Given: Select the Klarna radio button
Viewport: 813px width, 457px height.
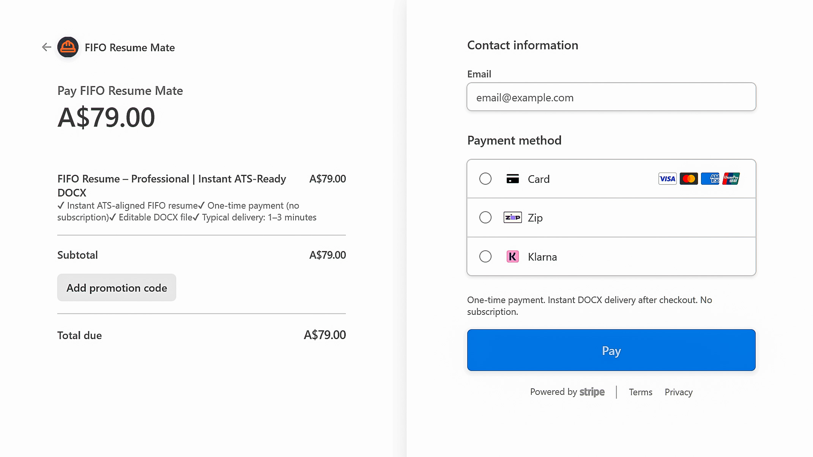Looking at the screenshot, I should [485, 256].
